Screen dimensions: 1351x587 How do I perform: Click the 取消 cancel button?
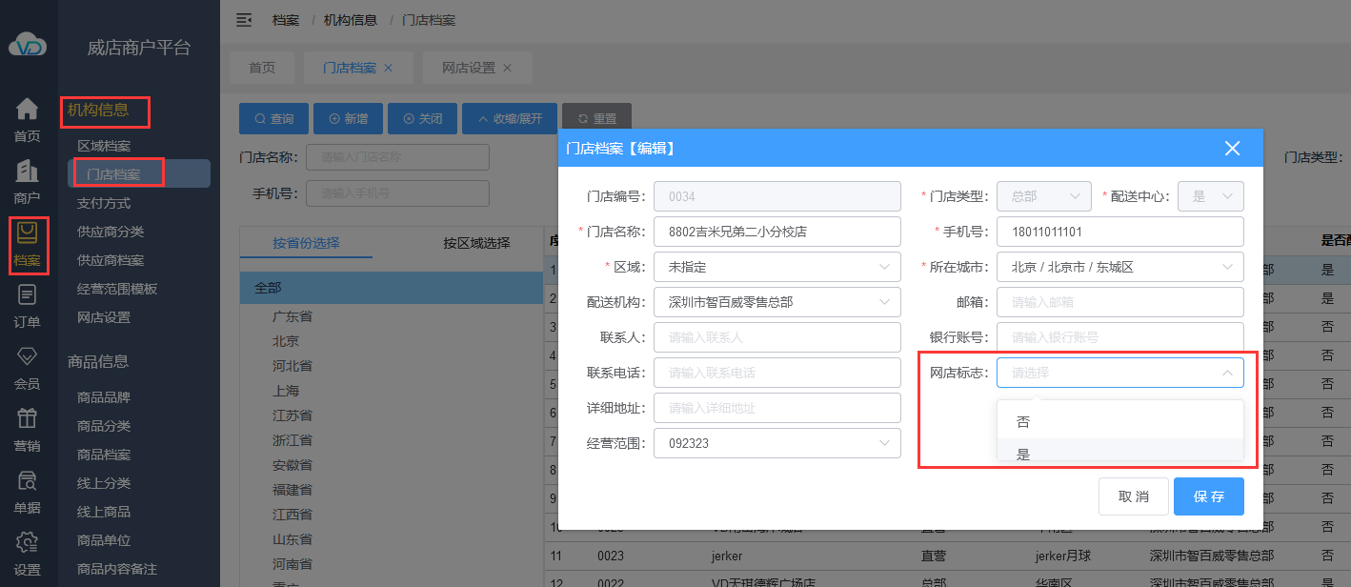(x=1133, y=496)
